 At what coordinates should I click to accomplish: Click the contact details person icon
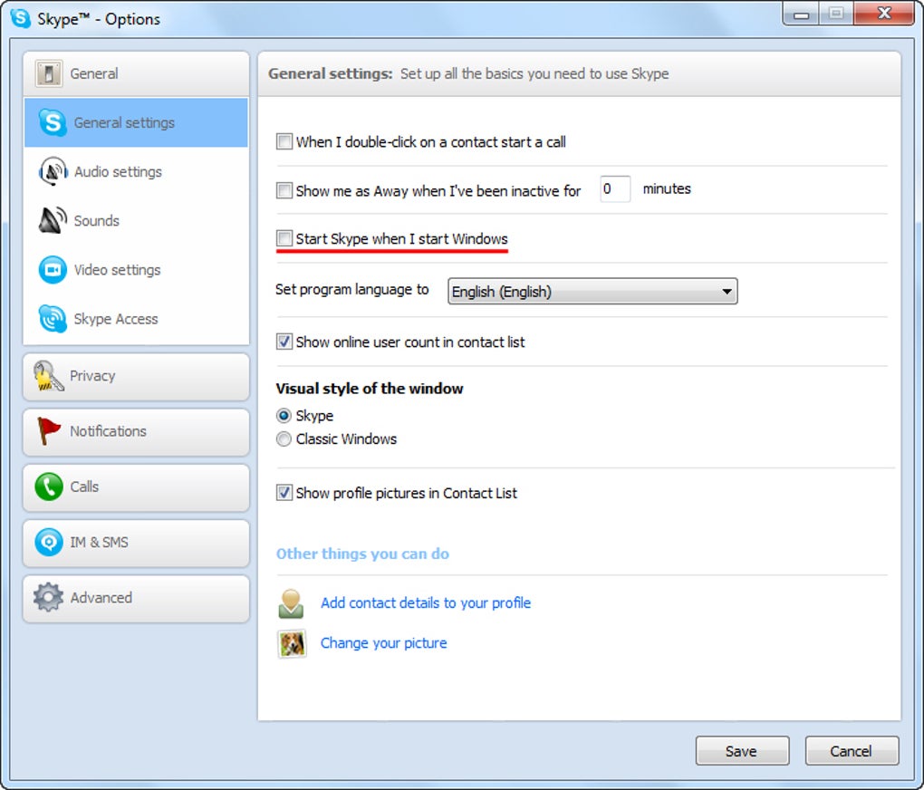(291, 603)
